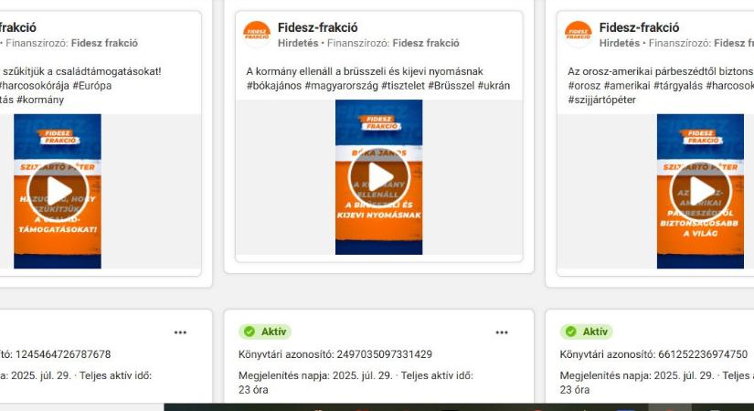The image size is (754, 411).
Task: Follow the #Brüsszel hashtag
Action: pyautogui.click(x=451, y=86)
